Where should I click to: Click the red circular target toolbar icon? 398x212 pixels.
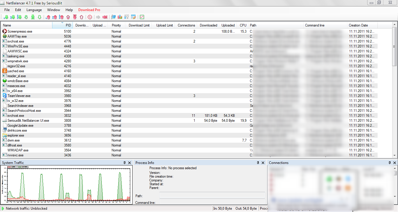click(x=90, y=17)
